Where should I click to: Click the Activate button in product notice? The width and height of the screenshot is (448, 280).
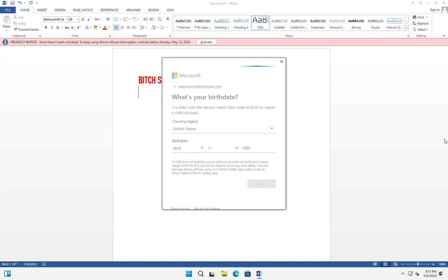tap(206, 42)
